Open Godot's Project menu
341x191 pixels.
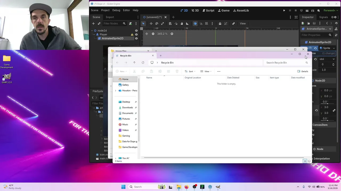(105, 10)
